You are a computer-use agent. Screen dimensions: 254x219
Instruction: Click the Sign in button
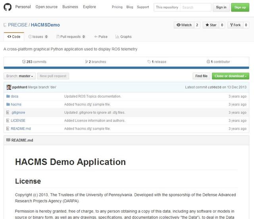[221, 7]
